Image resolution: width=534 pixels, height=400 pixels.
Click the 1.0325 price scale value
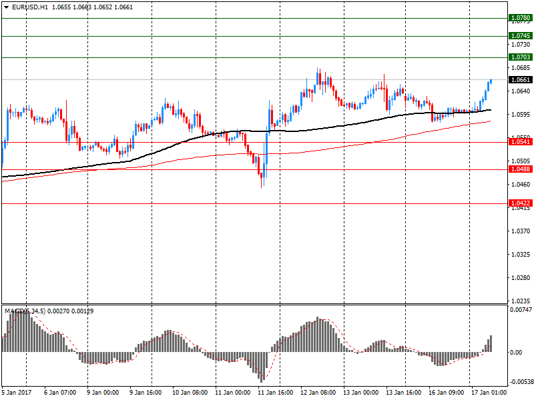point(521,255)
